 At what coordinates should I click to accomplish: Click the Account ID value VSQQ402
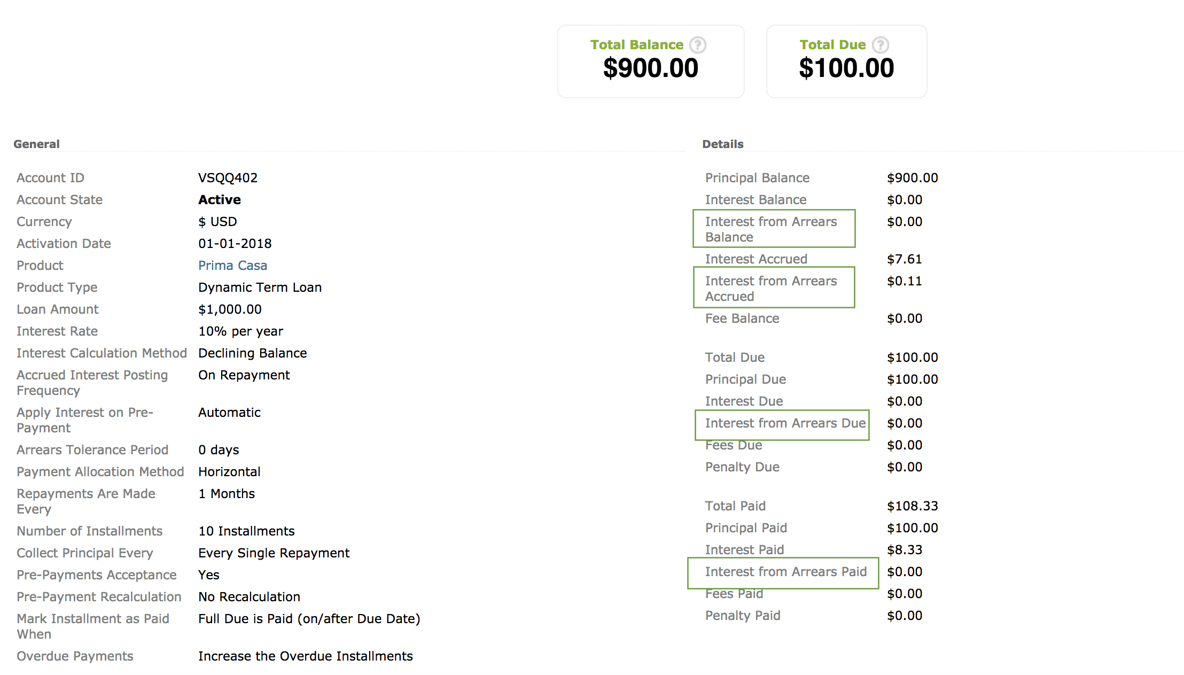click(x=228, y=177)
